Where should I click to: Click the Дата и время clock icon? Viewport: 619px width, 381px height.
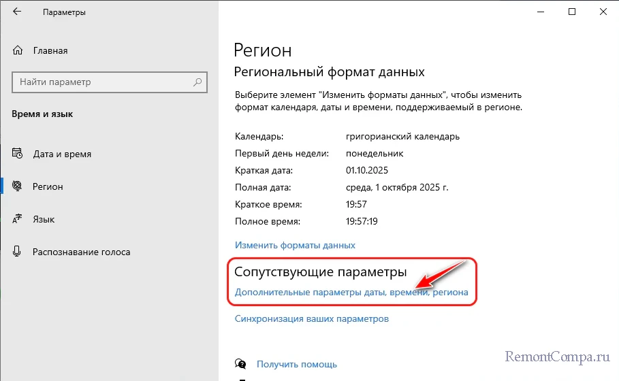click(x=18, y=154)
